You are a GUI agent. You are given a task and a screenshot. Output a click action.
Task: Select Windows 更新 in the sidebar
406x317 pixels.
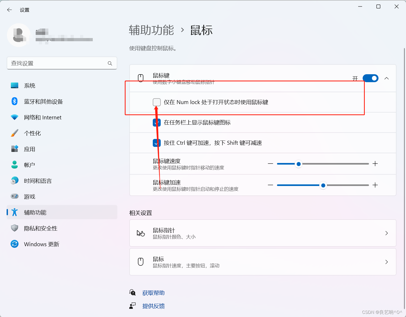coord(62,244)
